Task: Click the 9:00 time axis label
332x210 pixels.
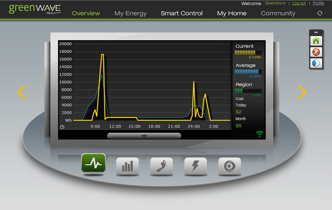Action: 95,126
